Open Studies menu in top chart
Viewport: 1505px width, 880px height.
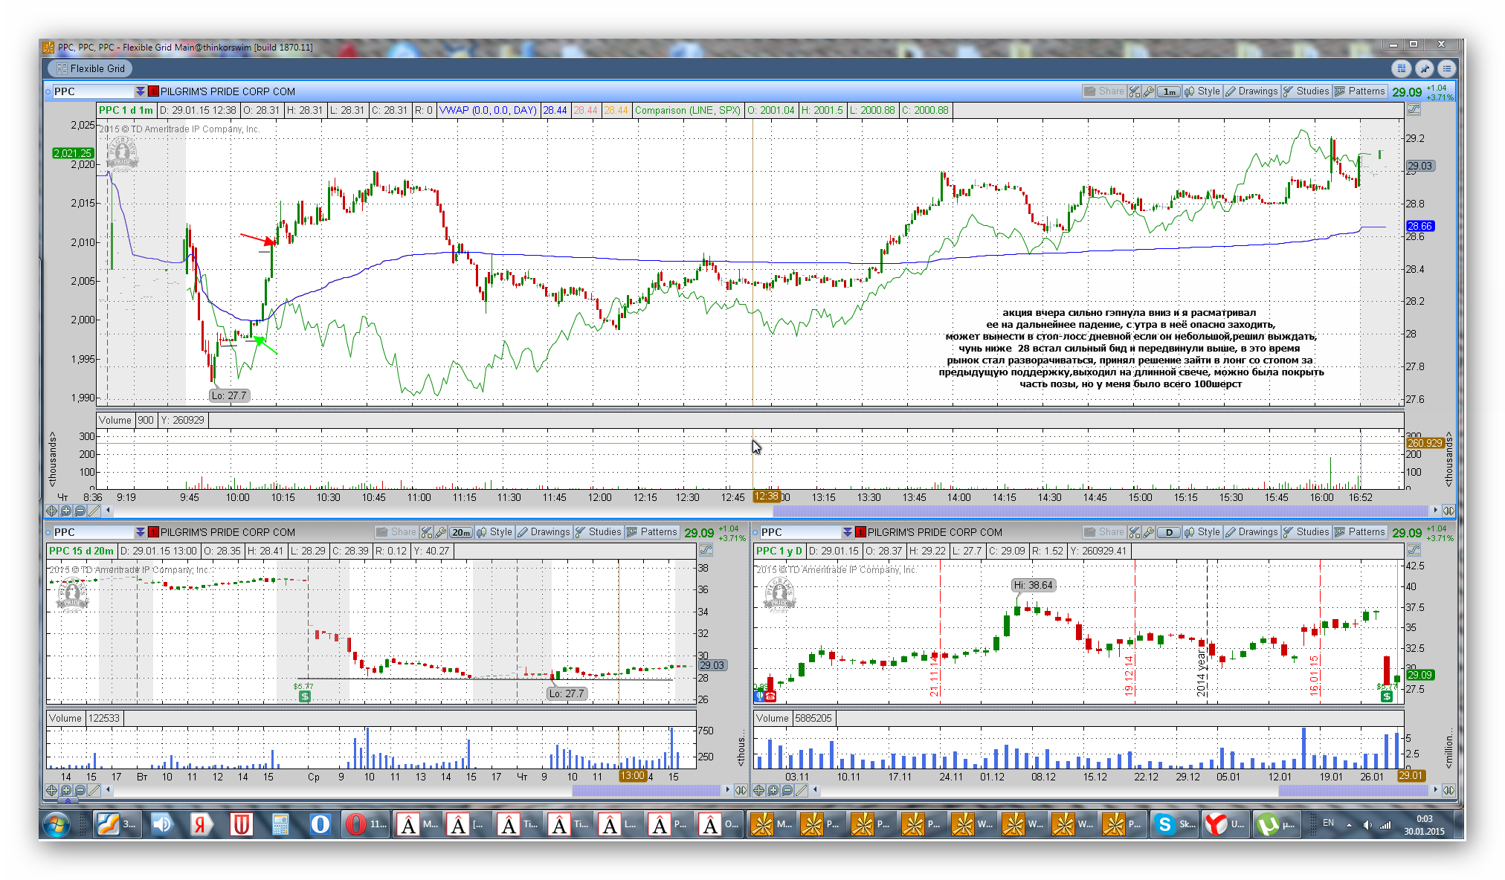point(1306,91)
